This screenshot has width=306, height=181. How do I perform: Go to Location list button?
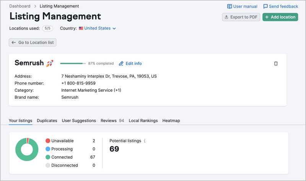[33, 42]
